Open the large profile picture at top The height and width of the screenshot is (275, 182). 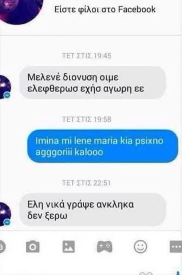tap(20, 11)
